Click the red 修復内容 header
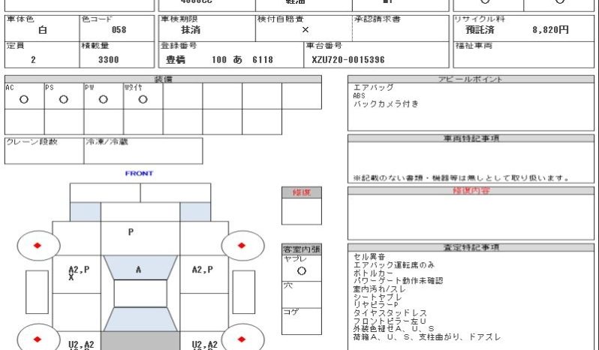Screen dimensions: 599x350 point(471,191)
